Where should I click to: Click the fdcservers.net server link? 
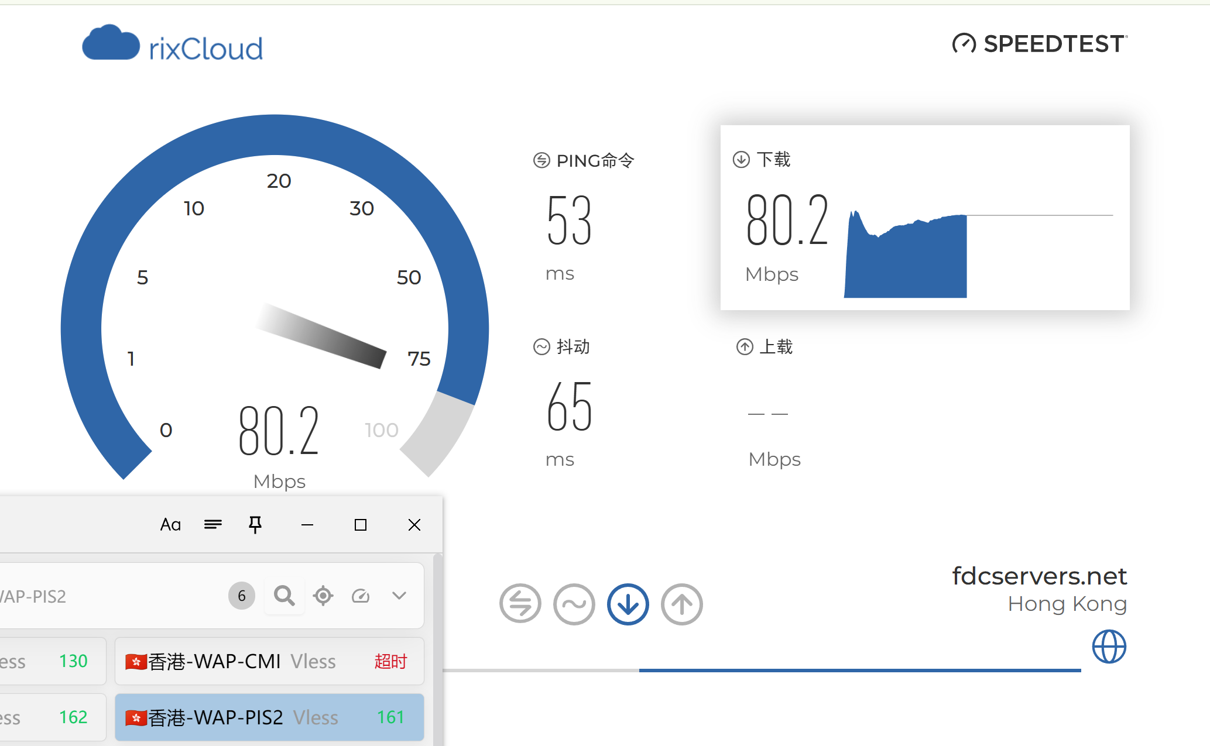tap(1039, 576)
